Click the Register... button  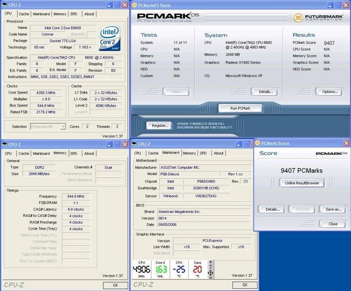(x=160, y=126)
